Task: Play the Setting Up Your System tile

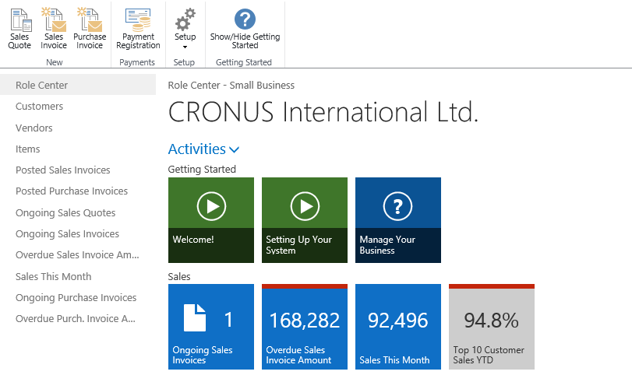Action: coord(305,220)
